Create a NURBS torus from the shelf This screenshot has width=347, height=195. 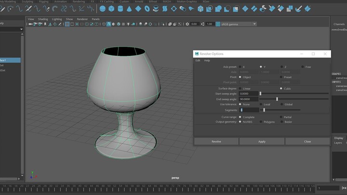(147, 9)
